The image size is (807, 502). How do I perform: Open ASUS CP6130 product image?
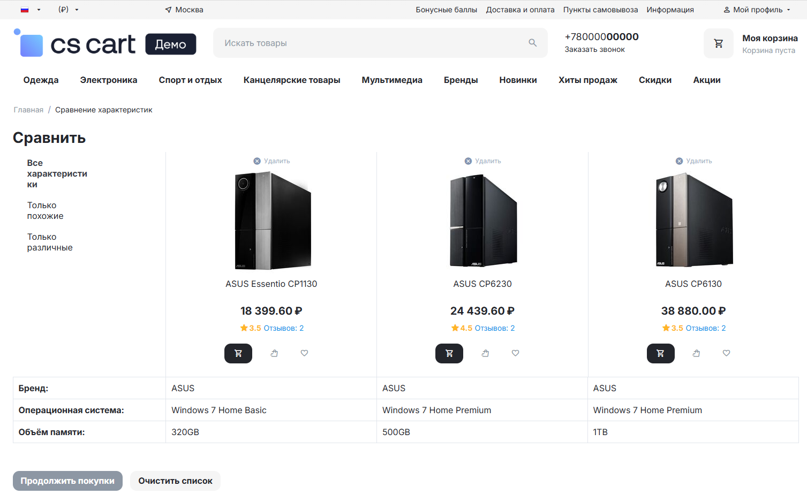[x=693, y=220]
